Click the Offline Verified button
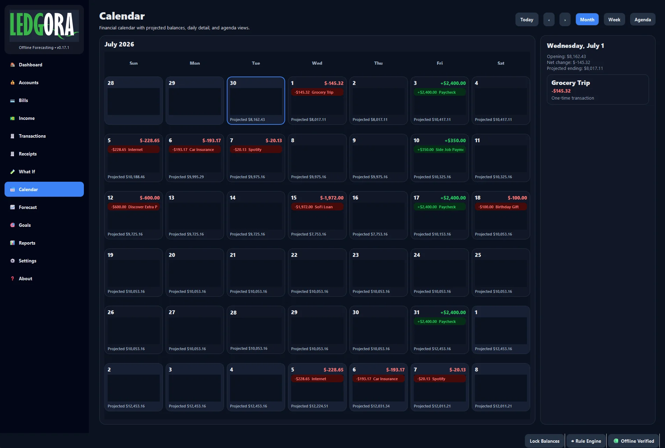 (634, 441)
